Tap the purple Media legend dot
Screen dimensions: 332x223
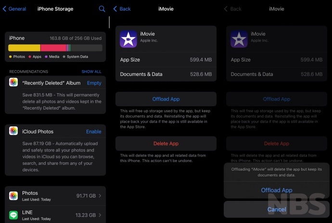click(46, 57)
